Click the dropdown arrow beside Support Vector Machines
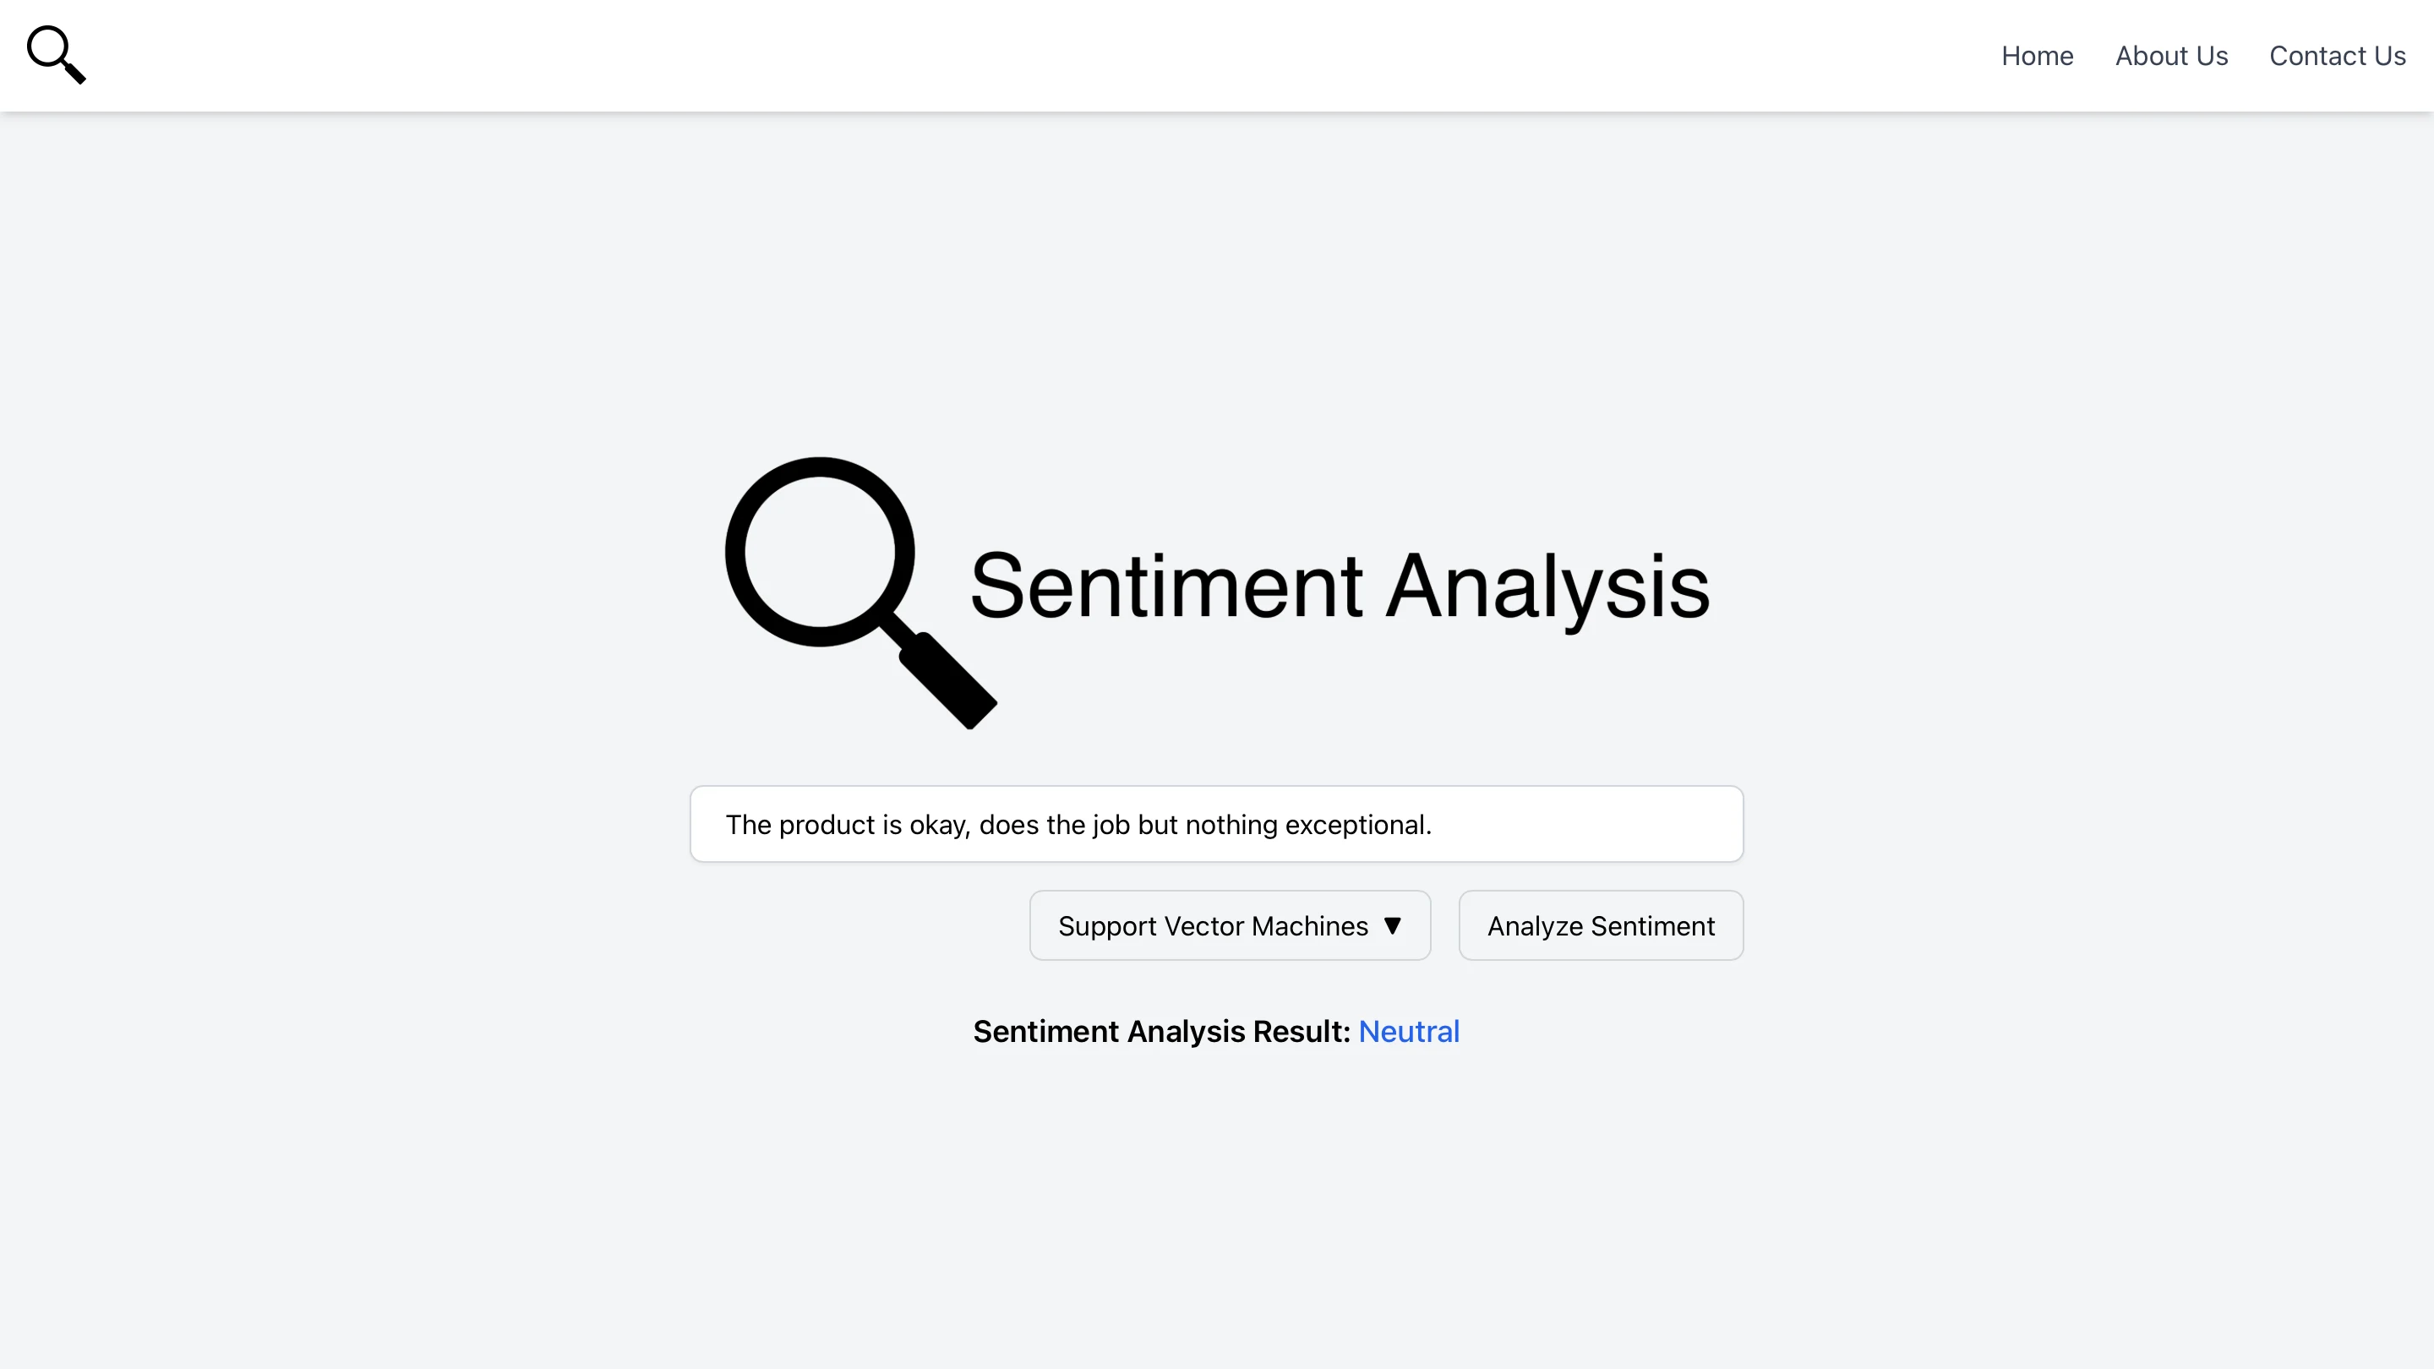The image size is (2434, 1369). click(x=1392, y=926)
